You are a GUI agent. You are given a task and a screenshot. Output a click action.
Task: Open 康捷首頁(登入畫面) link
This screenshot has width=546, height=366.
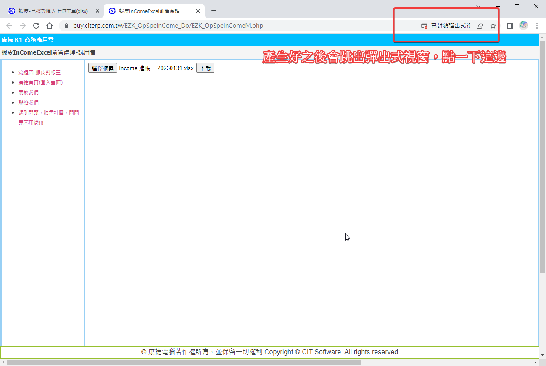[40, 83]
